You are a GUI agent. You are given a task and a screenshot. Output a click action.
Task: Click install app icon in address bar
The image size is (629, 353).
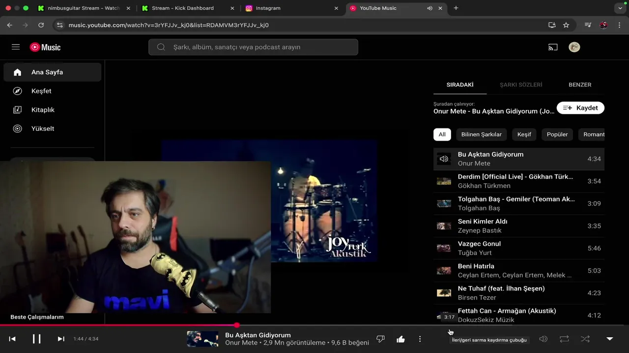552,25
